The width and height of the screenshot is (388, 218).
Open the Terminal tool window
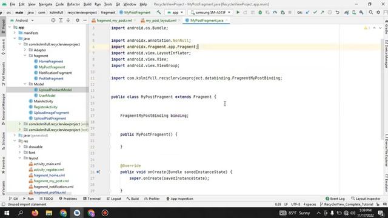pyautogui.click(x=92, y=199)
